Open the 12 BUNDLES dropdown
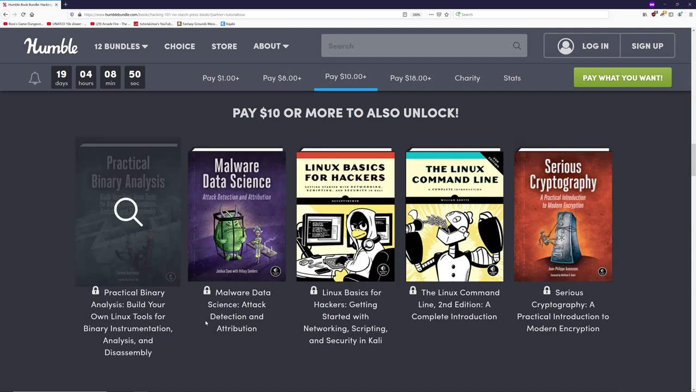The image size is (696, 392). coord(121,46)
